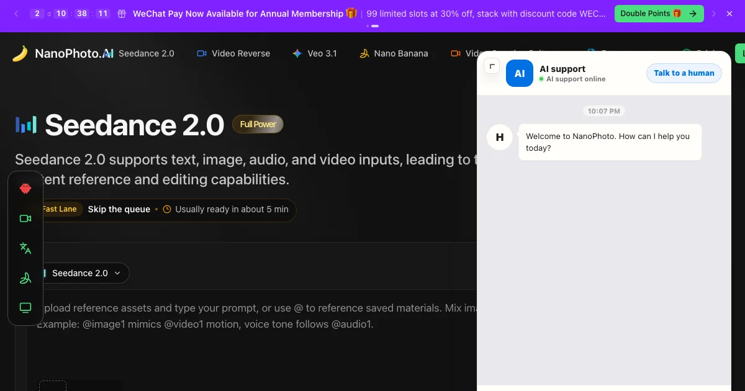Open the translate icon in floating sidebar
This screenshot has width=745, height=391.
(25, 248)
